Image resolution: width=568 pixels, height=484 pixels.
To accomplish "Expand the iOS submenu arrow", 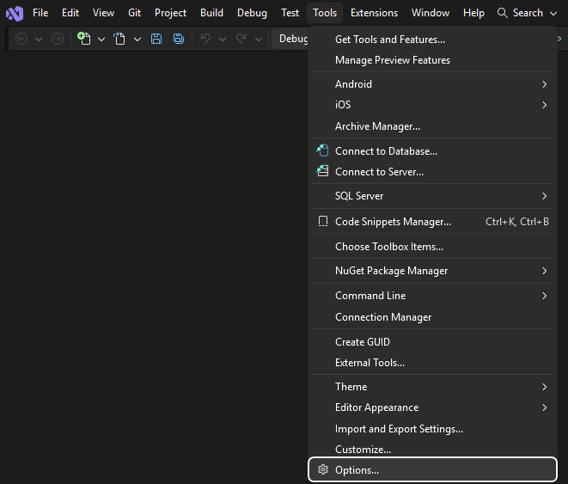I will coord(545,105).
